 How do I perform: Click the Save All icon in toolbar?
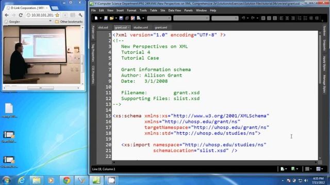coord(127,18)
